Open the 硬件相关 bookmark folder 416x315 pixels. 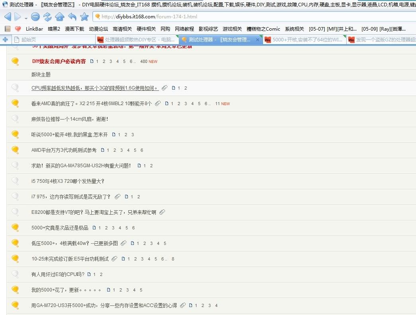pyautogui.click(x=146, y=29)
